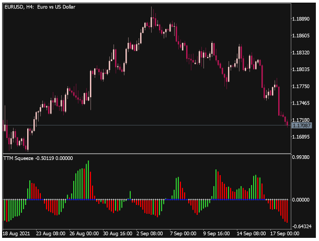Click the '9 Sep 16:00' time axis label
Viewport: 319px width, 241px height.
[217, 234]
